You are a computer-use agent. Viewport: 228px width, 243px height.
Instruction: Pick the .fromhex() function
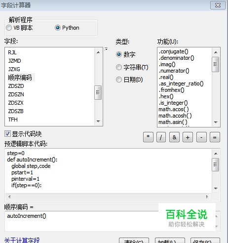click(171, 90)
